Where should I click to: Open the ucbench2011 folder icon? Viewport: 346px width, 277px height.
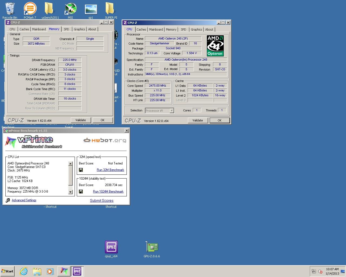[x=50, y=11]
